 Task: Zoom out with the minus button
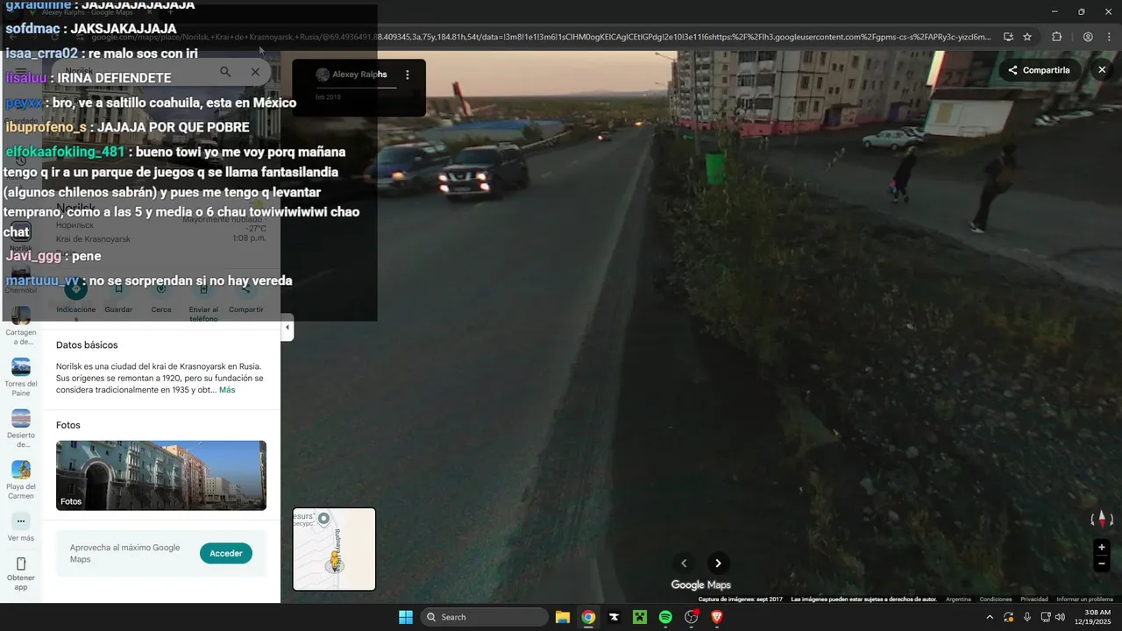(x=1102, y=564)
